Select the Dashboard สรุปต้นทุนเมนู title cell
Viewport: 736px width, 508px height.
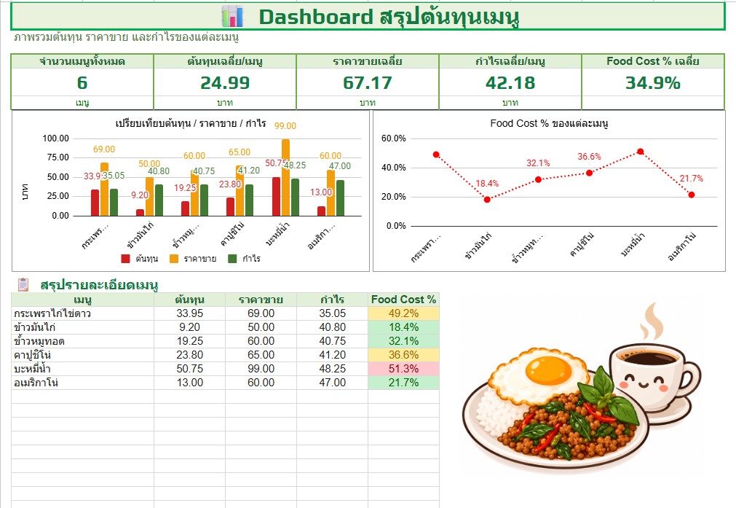368,17
